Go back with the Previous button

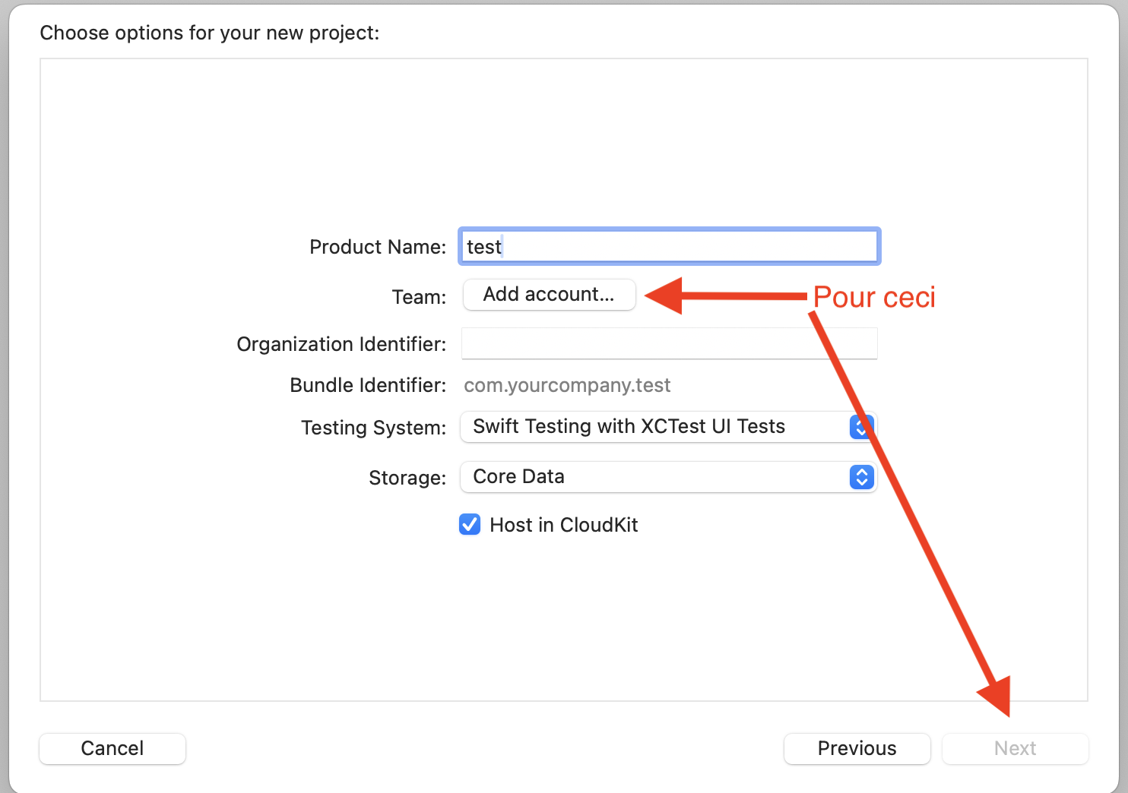point(857,748)
